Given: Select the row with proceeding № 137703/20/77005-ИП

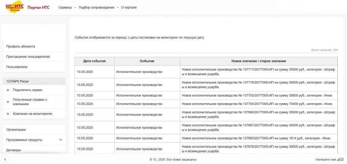Looking at the screenshot, I should coord(206,95).
